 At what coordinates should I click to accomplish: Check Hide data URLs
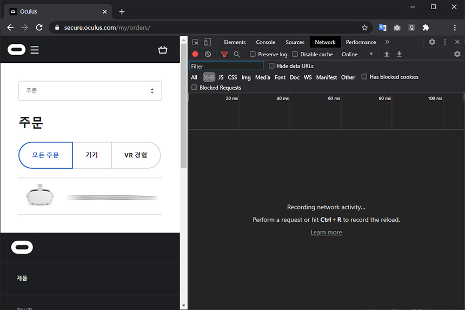point(271,65)
